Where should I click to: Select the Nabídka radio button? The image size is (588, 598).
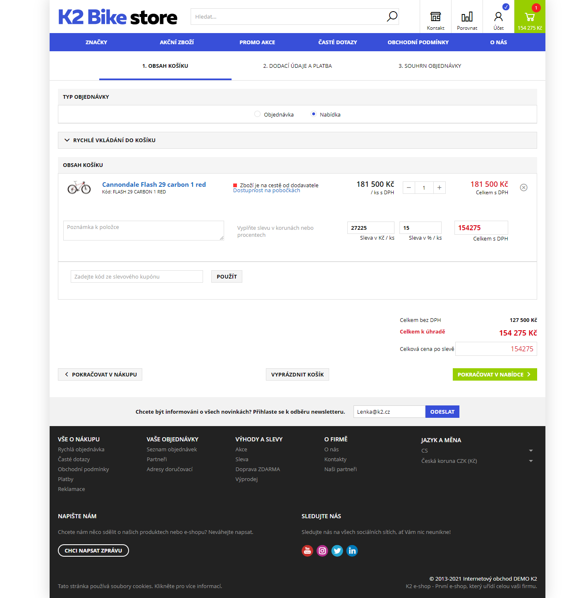click(x=313, y=114)
